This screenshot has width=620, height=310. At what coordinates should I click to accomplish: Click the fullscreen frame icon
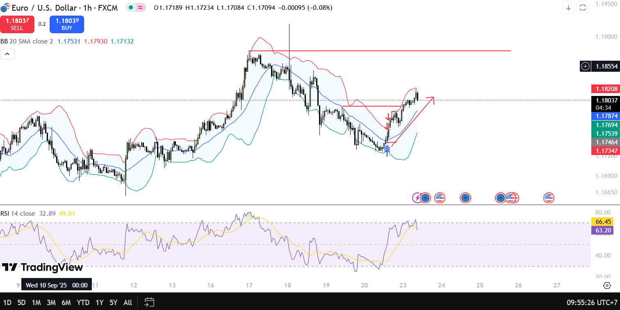583,7
